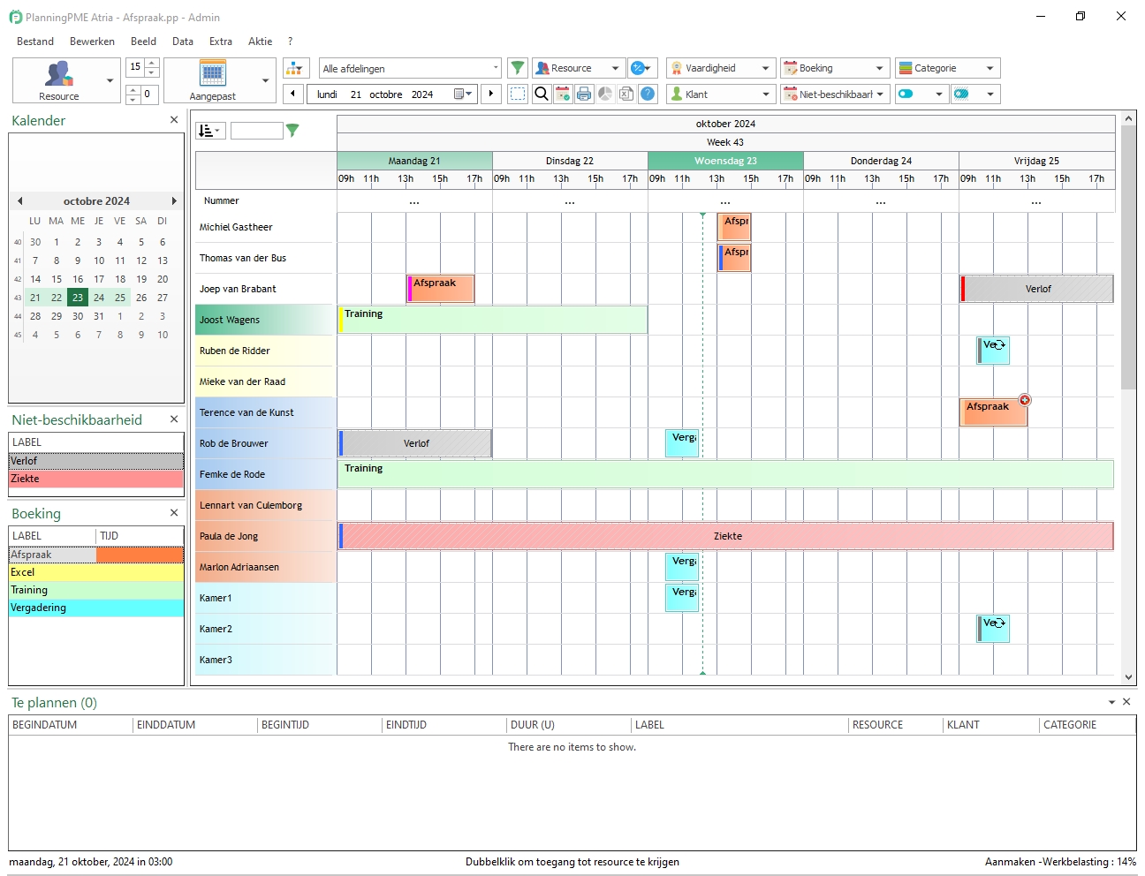
Task: Open the search magnifier tool
Action: coord(542,94)
